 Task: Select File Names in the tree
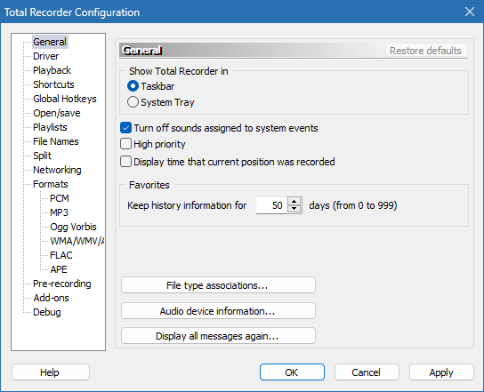[56, 141]
